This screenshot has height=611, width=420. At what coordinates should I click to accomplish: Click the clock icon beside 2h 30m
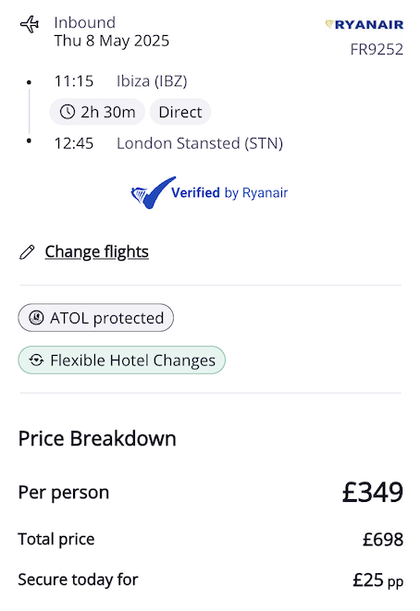[x=68, y=112]
